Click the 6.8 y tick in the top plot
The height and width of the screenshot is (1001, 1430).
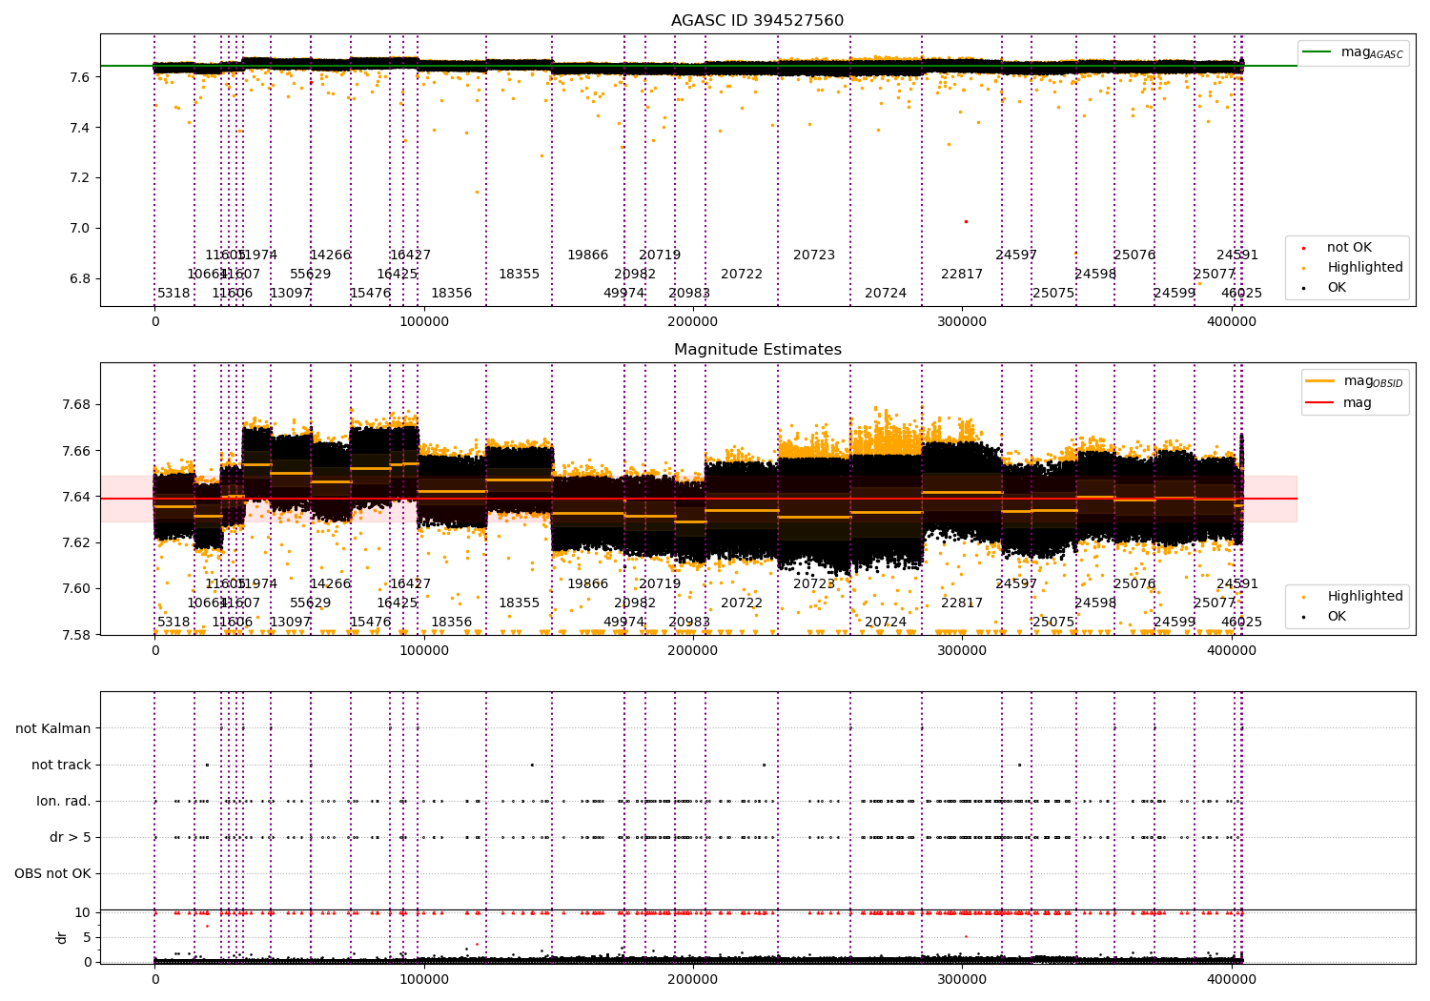81,279
